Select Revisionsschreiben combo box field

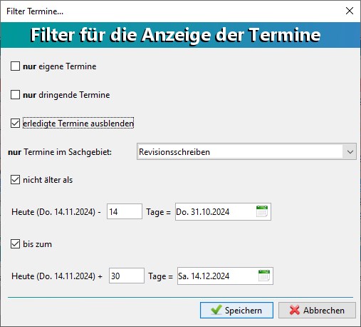point(246,151)
